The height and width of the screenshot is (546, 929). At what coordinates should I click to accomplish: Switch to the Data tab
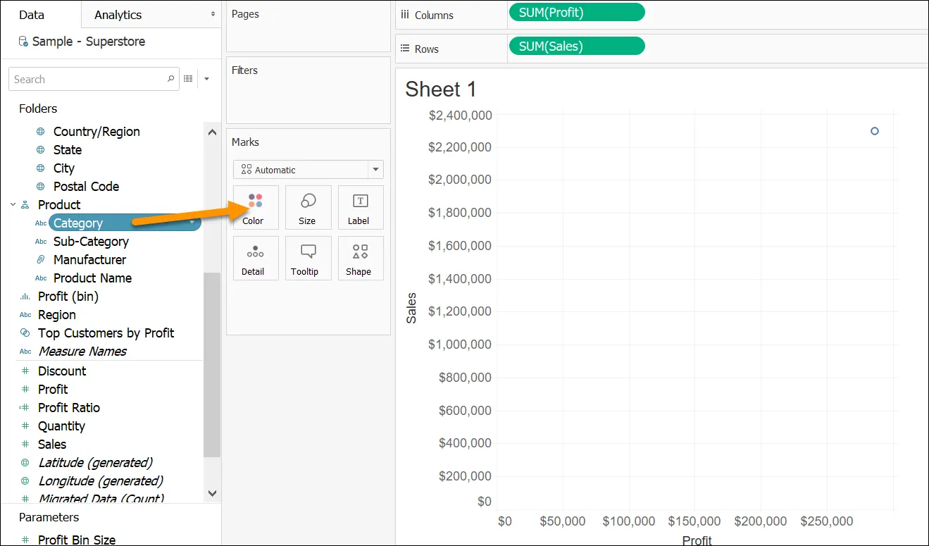pos(32,15)
